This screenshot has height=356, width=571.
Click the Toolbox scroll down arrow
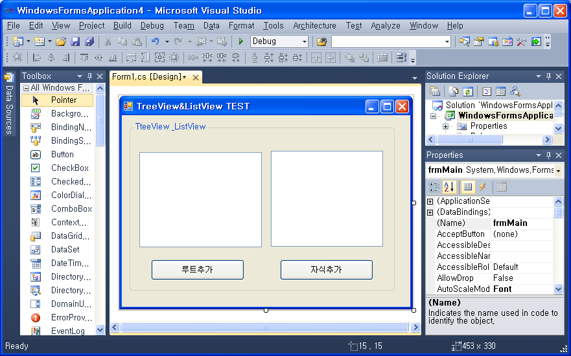[x=100, y=330]
